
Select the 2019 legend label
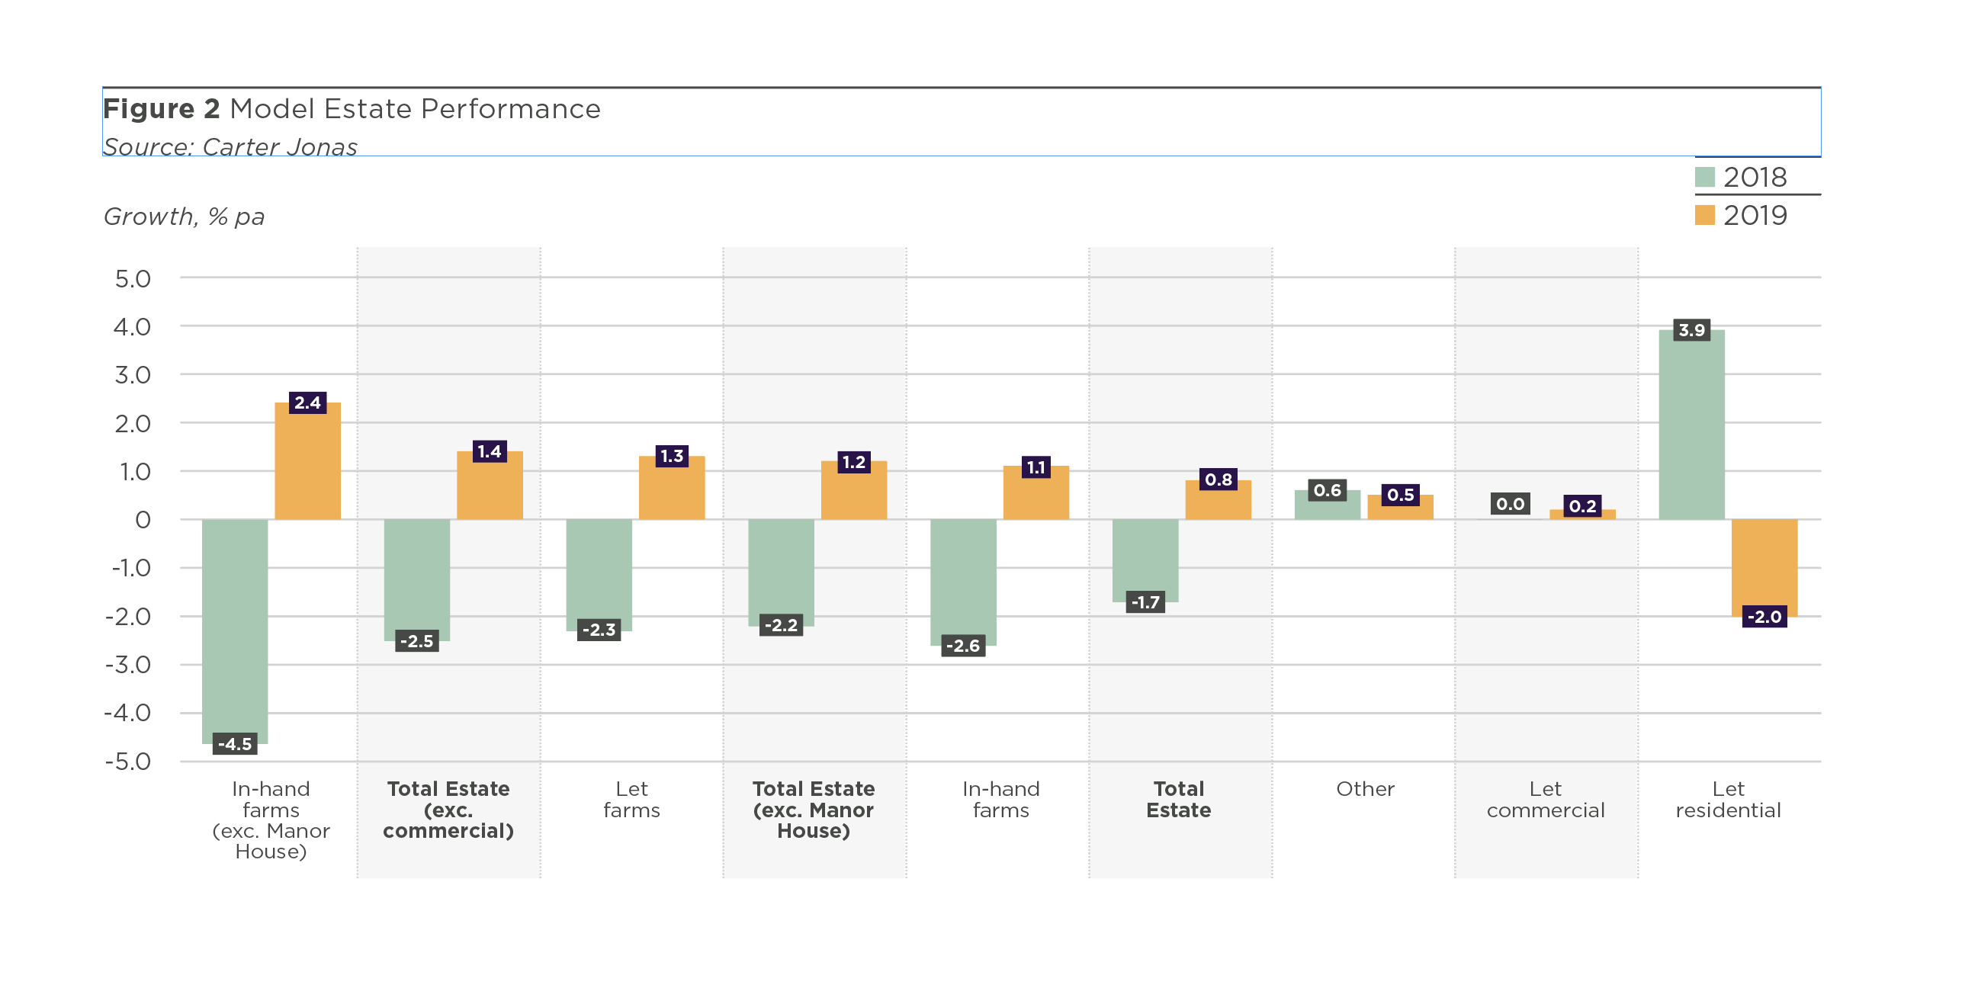click(1755, 215)
